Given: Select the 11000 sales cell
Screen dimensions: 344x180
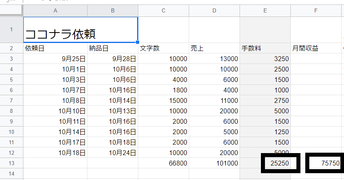Looking at the screenshot, I should click(214, 100).
